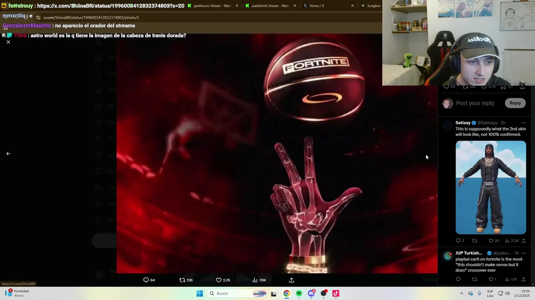Go to previous photo with left arrow
This screenshot has width=535, height=300.
tap(8, 154)
